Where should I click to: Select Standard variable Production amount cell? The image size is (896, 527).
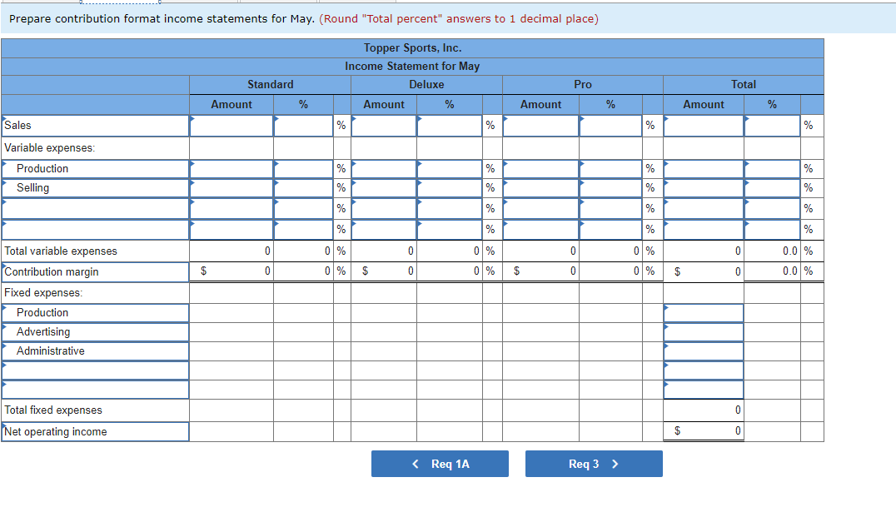(x=231, y=169)
